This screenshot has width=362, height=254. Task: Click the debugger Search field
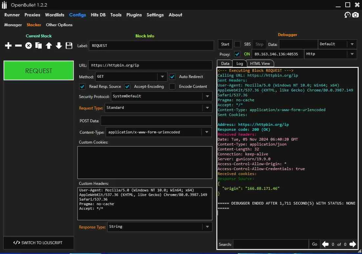[271, 244]
